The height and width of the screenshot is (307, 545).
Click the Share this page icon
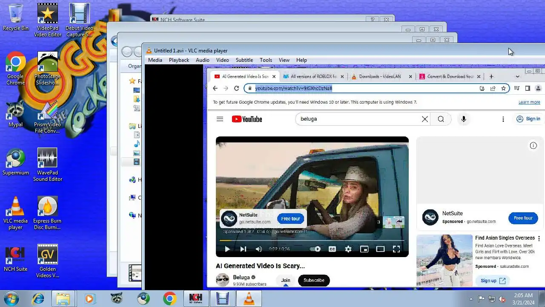493,88
